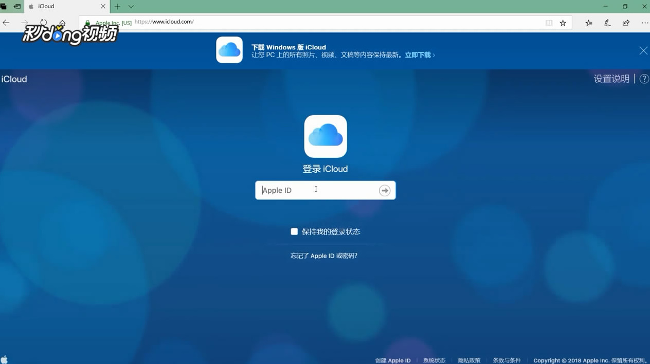Toggle reading view icon
Image resolution: width=650 pixels, height=364 pixels.
tap(549, 23)
